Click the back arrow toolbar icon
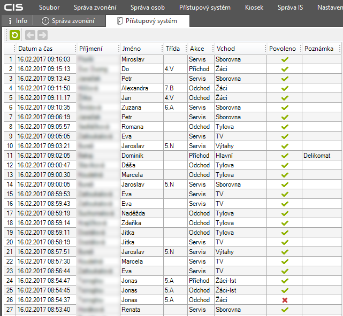The width and height of the screenshot is (343, 316). point(30,35)
